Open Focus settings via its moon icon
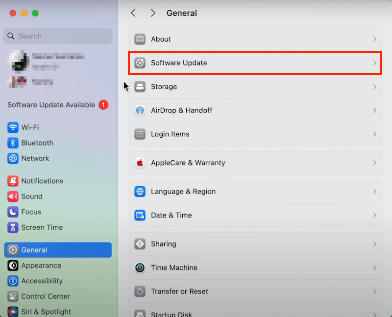Image resolution: width=392 pixels, height=317 pixels. [13, 212]
